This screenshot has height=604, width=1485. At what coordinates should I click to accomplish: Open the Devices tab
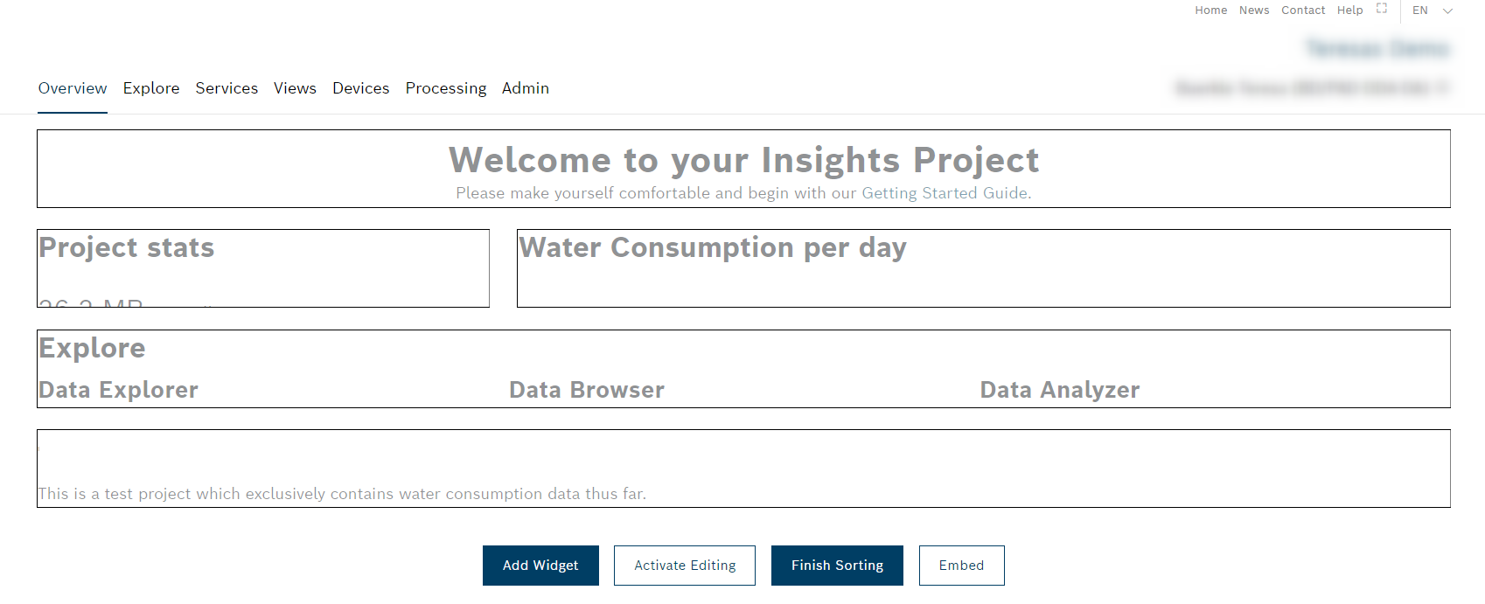(x=360, y=88)
